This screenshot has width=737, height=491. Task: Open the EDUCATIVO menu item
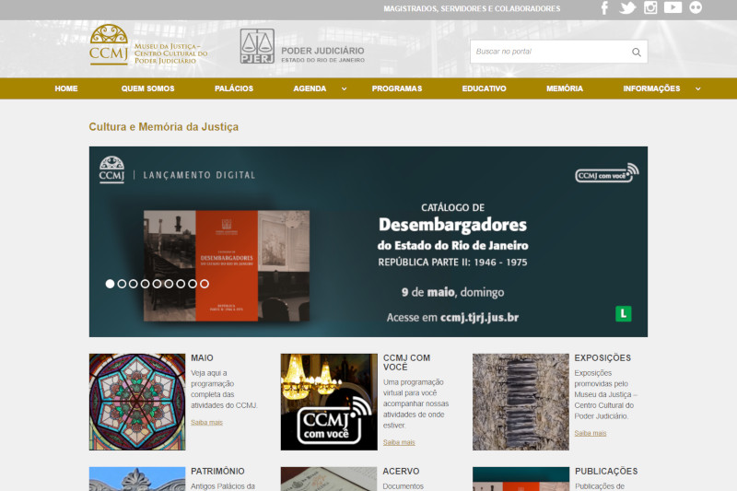(x=485, y=88)
